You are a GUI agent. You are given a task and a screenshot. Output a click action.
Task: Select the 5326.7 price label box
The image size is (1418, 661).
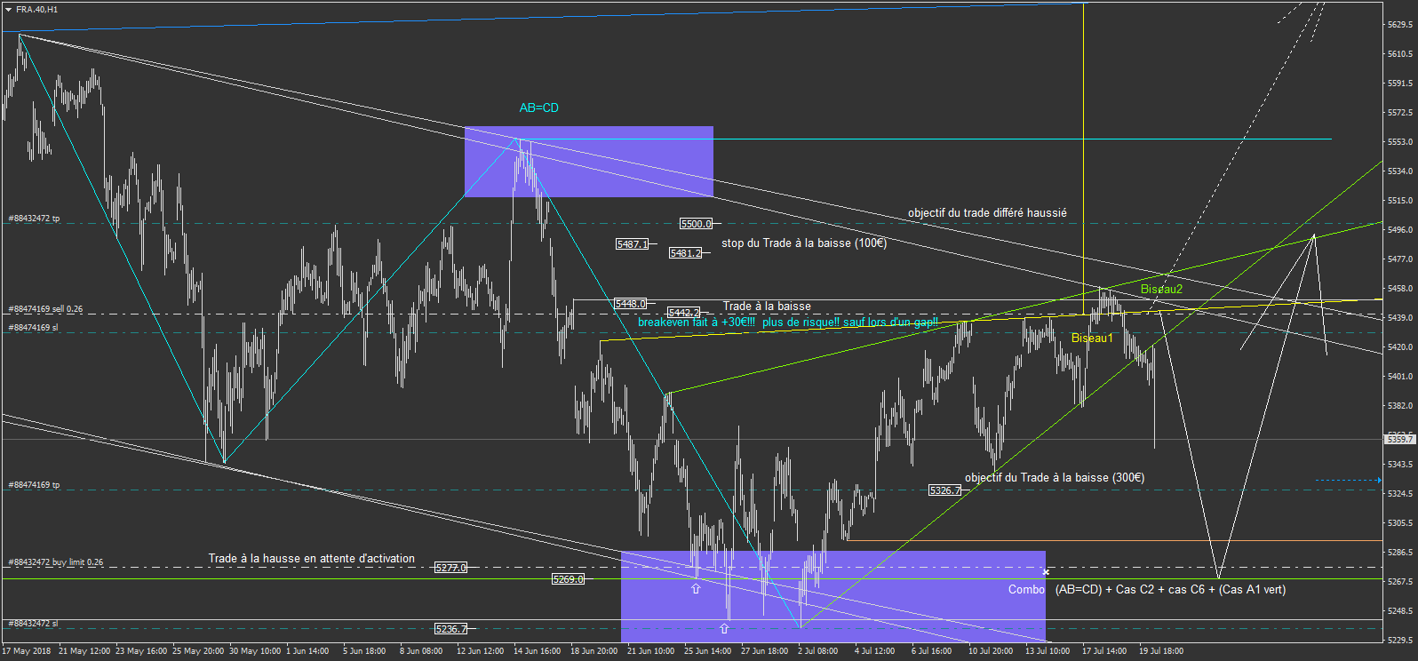tap(944, 490)
